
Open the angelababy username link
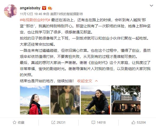[30, 8]
